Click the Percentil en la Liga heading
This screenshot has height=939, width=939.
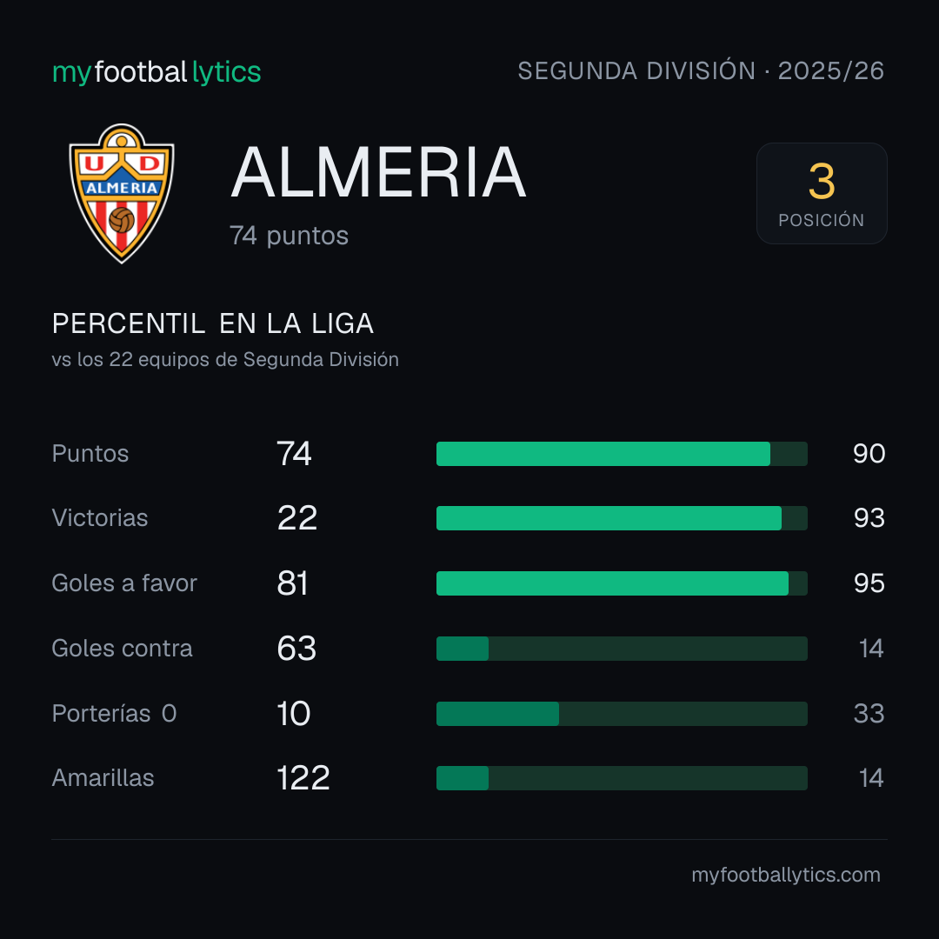tap(213, 323)
